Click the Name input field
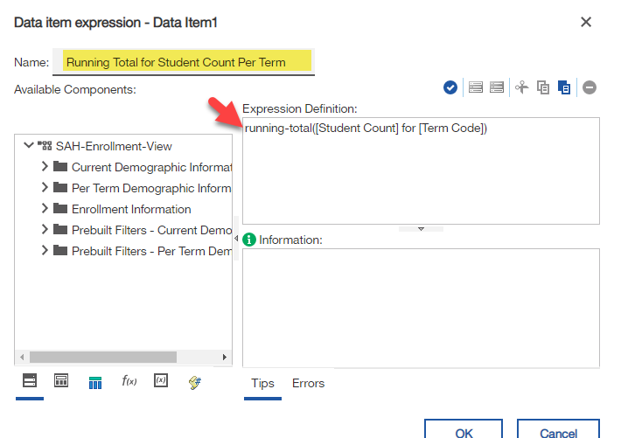The image size is (621, 438). [184, 62]
